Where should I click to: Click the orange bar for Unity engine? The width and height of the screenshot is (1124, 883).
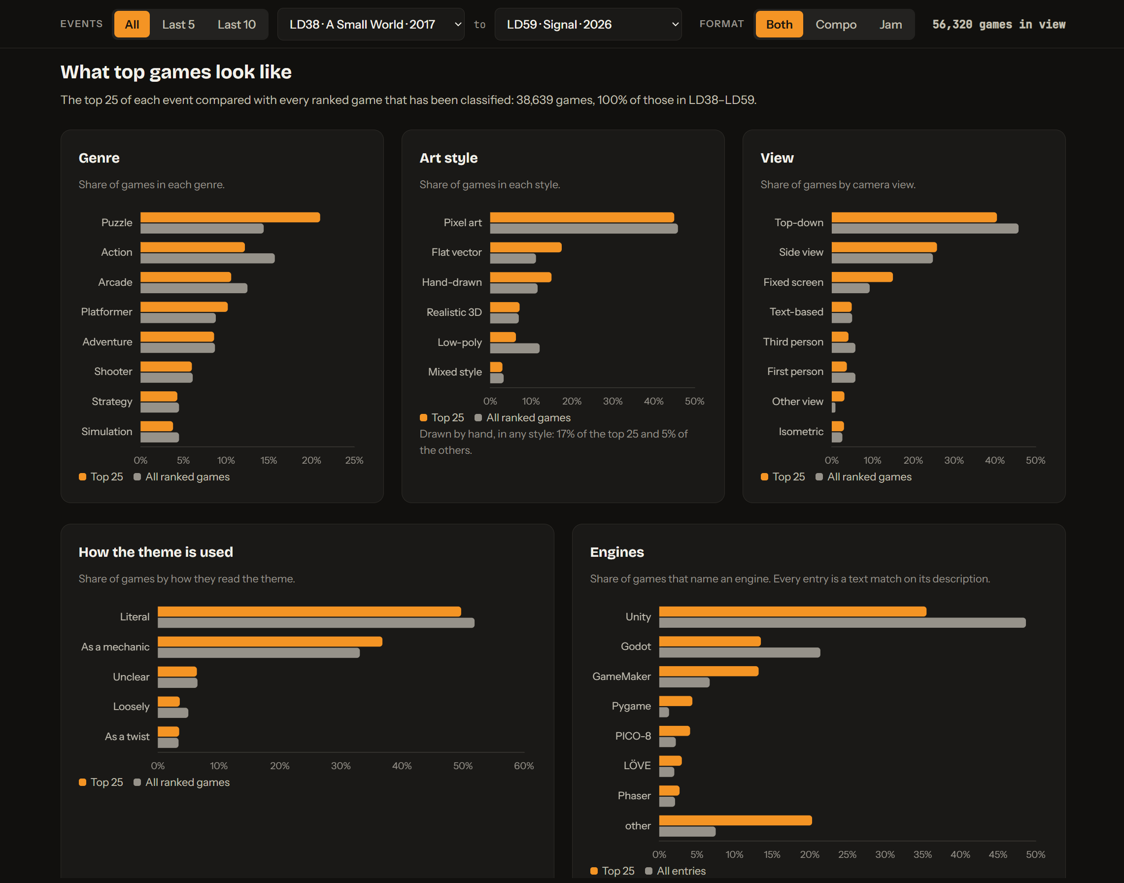(x=792, y=611)
